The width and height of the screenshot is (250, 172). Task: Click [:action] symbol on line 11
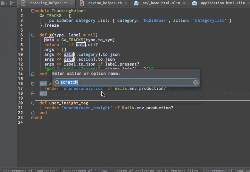pyautogui.click(x=84, y=59)
